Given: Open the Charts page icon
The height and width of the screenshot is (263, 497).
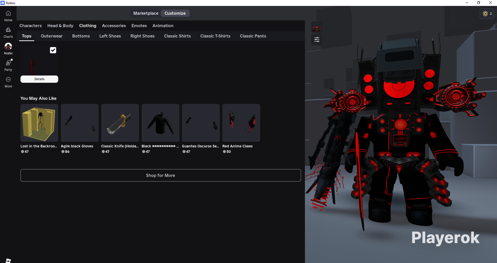Looking at the screenshot, I should (8, 30).
